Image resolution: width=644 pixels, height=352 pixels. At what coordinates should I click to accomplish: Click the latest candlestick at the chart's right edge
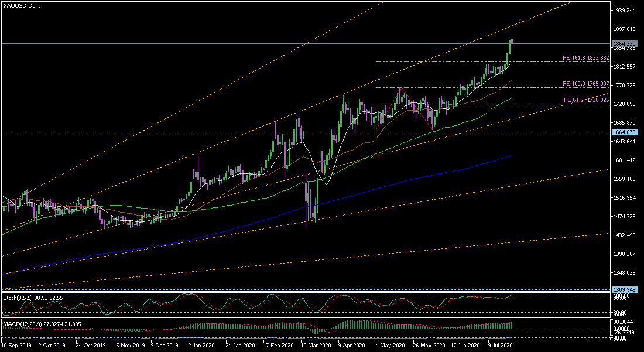coord(511,41)
